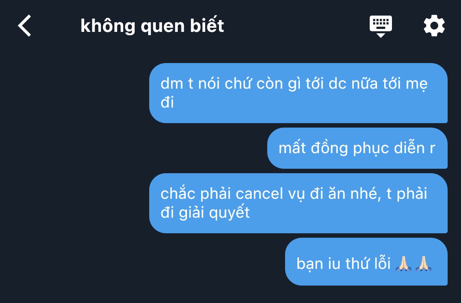Screen dimensions: 461x303
Task: Select the 'mất đồng phục diễn r' message
Action: [357, 148]
